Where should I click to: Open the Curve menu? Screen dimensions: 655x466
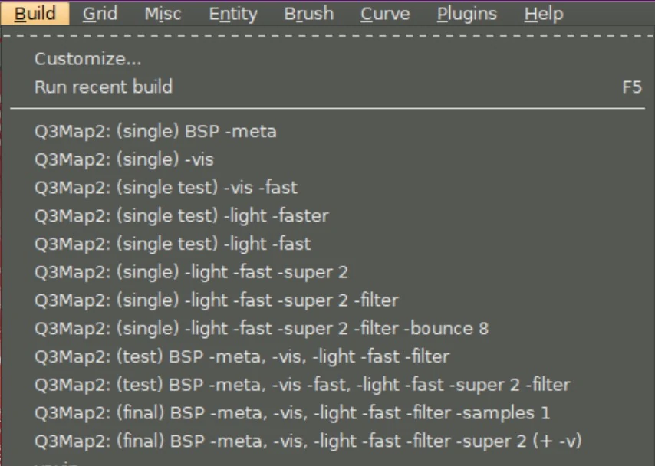click(385, 14)
